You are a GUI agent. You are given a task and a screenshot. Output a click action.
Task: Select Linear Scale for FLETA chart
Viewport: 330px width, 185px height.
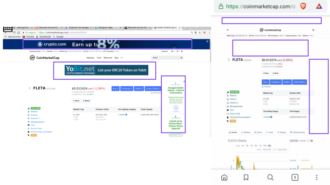point(294,140)
